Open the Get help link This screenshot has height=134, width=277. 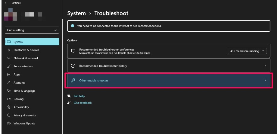pyautogui.click(x=79, y=96)
